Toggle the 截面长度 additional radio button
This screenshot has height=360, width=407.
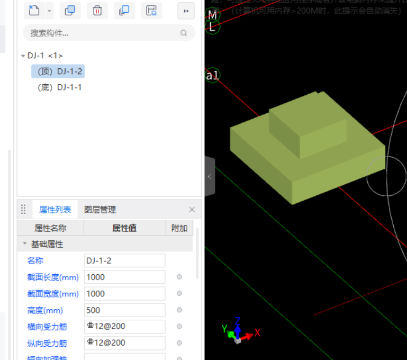tap(179, 277)
